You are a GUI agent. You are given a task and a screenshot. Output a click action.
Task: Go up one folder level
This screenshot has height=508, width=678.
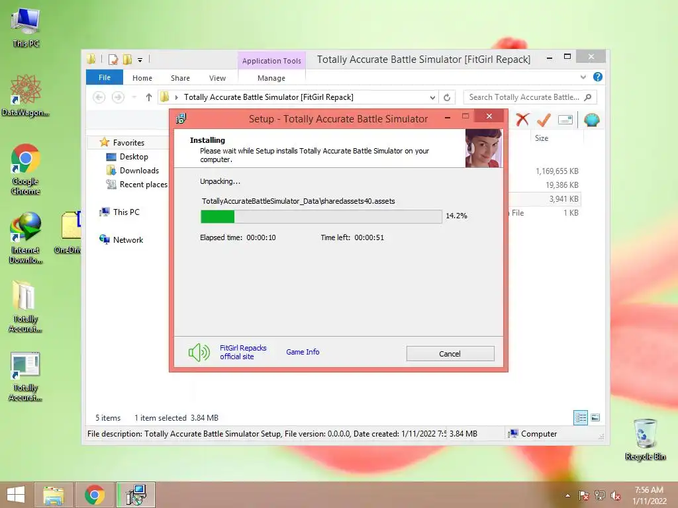149,98
